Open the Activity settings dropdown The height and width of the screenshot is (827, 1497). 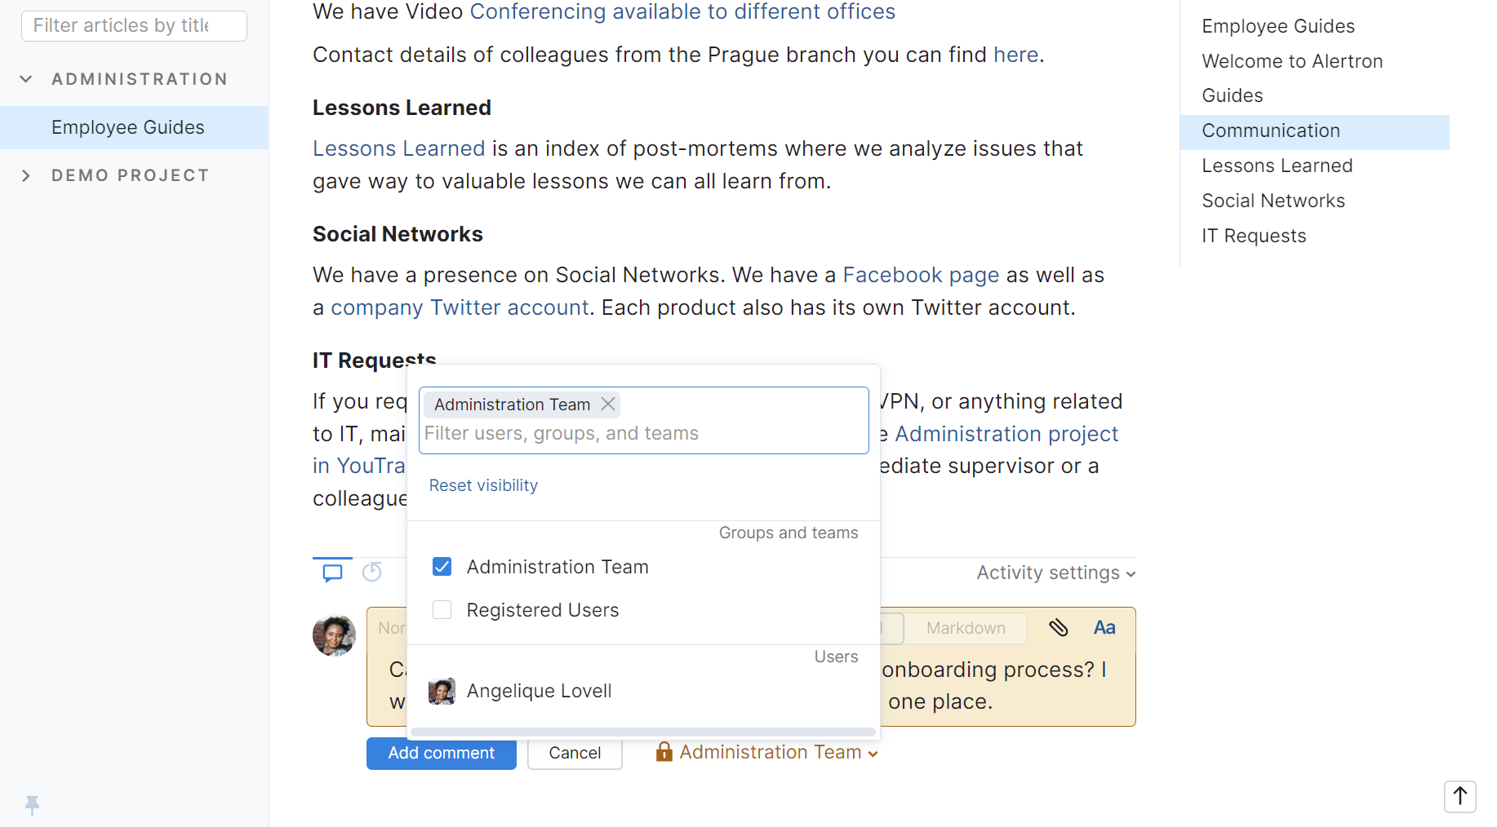pyautogui.click(x=1055, y=573)
